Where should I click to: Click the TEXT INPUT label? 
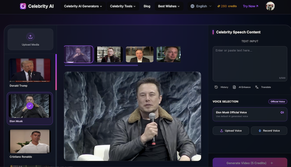click(250, 41)
